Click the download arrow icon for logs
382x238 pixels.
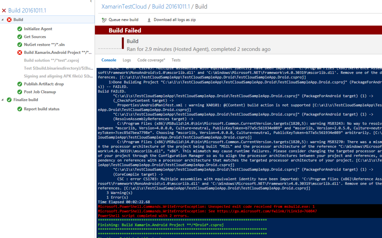(149, 20)
